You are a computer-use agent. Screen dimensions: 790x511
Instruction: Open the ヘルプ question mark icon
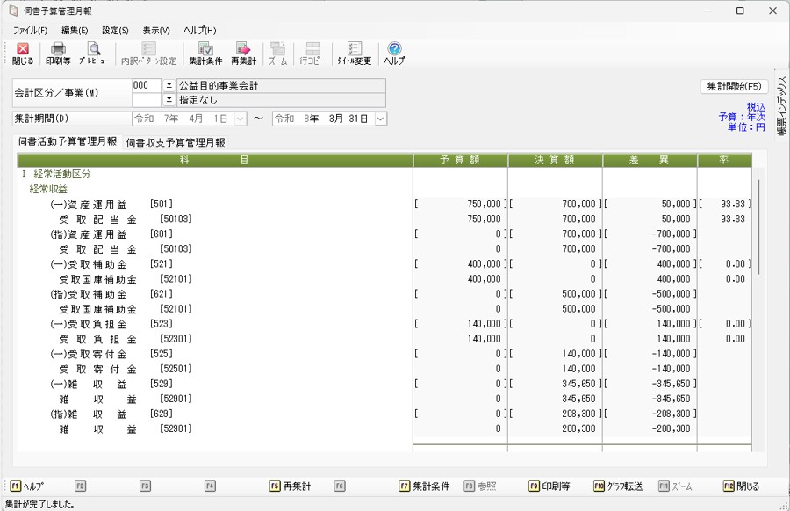(x=394, y=54)
